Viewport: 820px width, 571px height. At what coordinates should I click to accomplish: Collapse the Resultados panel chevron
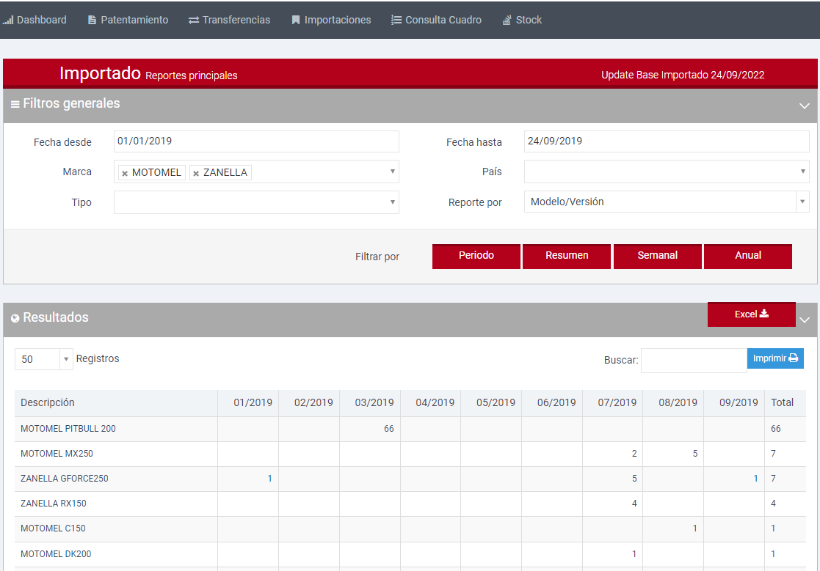tap(804, 320)
